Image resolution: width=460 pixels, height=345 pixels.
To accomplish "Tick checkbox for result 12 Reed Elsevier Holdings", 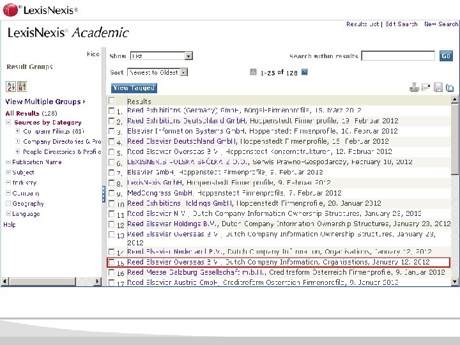I will [111, 224].
